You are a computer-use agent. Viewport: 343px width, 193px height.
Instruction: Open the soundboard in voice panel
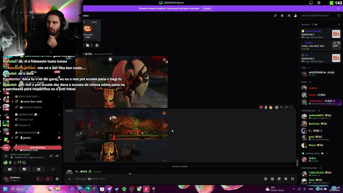[x=53, y=169]
